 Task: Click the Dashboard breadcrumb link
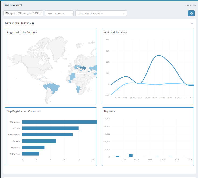pos(191,5)
